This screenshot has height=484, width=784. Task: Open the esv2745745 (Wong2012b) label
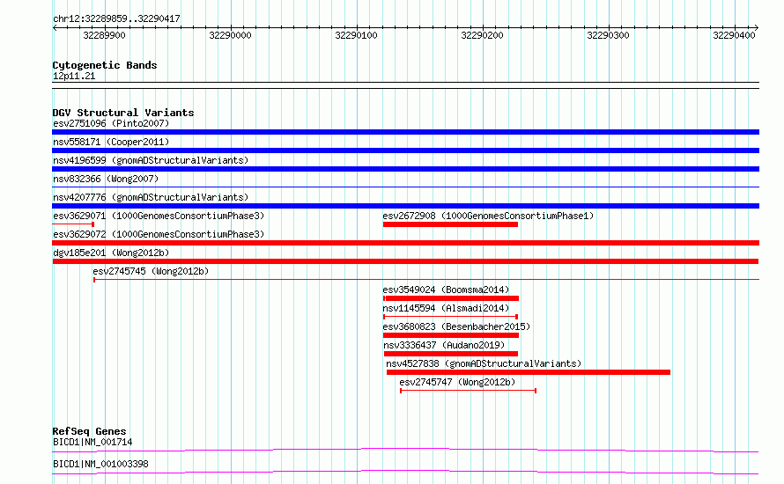[151, 271]
